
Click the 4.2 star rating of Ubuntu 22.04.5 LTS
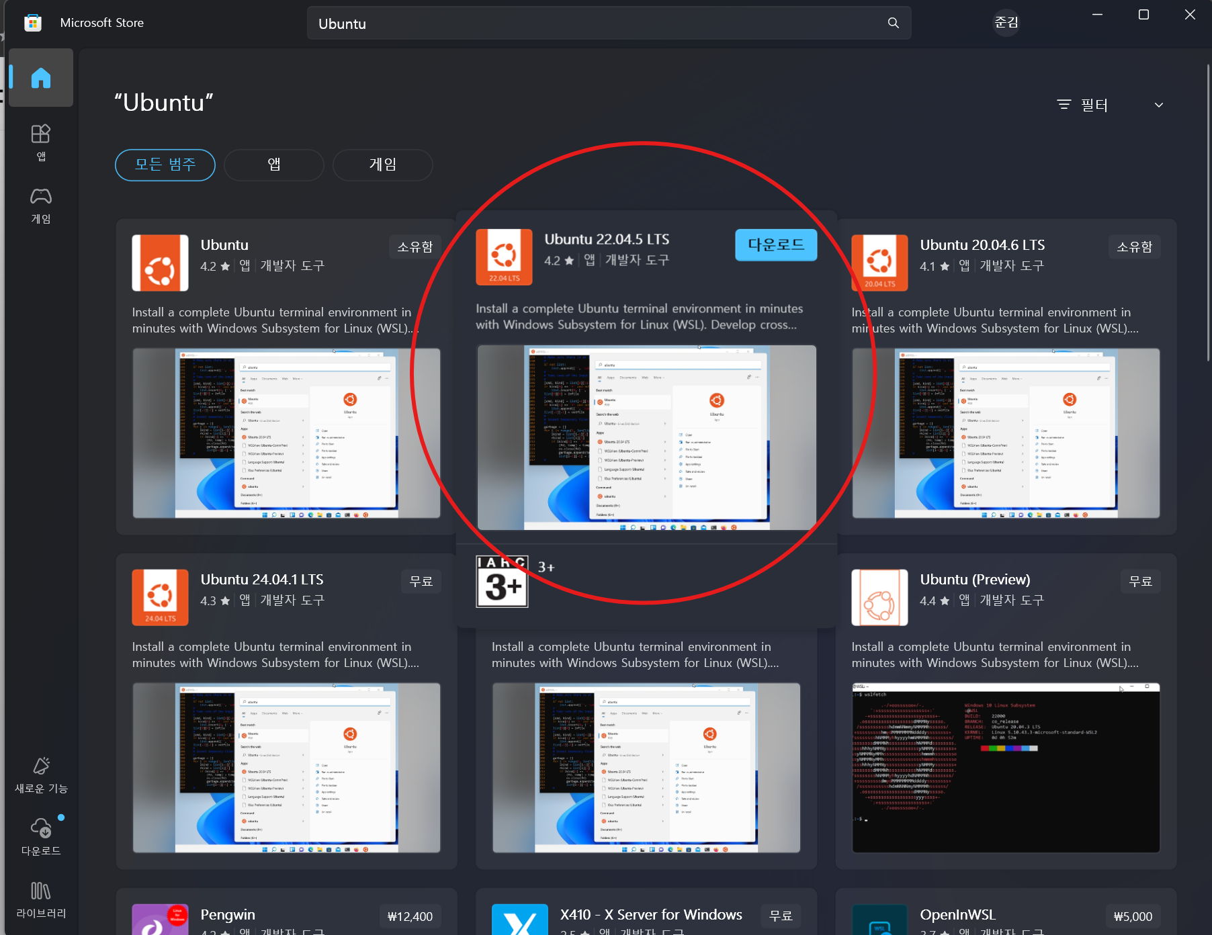(559, 261)
